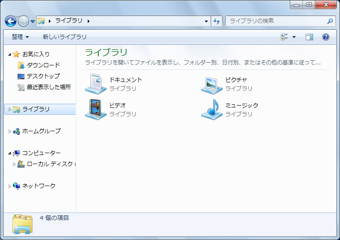Expand the ホームグループ tree node
The height and width of the screenshot is (240, 340).
10,131
